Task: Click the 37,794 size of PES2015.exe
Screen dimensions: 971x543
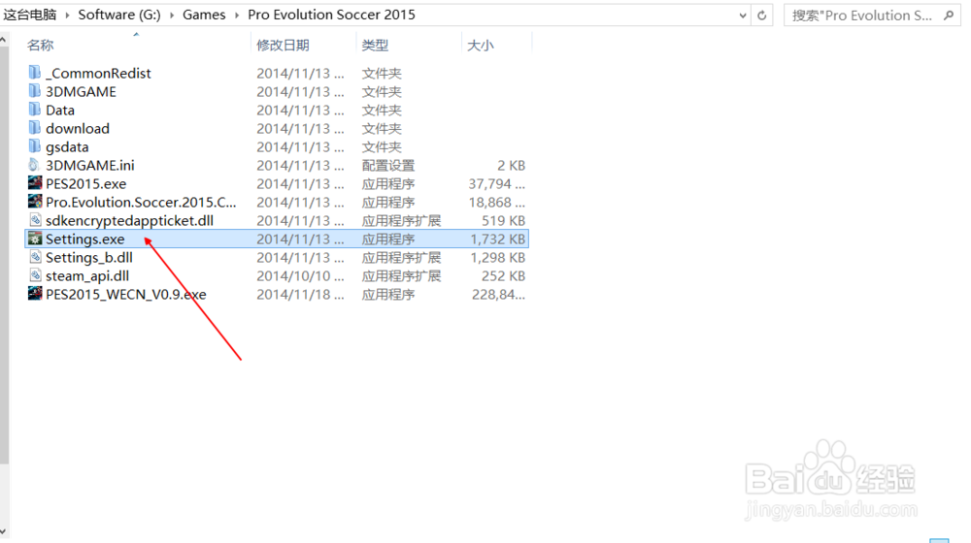Action: [496, 183]
